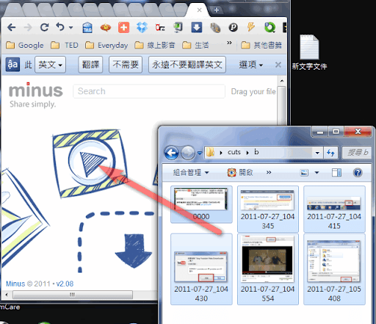Toggle the preview pane

[x=336, y=173]
